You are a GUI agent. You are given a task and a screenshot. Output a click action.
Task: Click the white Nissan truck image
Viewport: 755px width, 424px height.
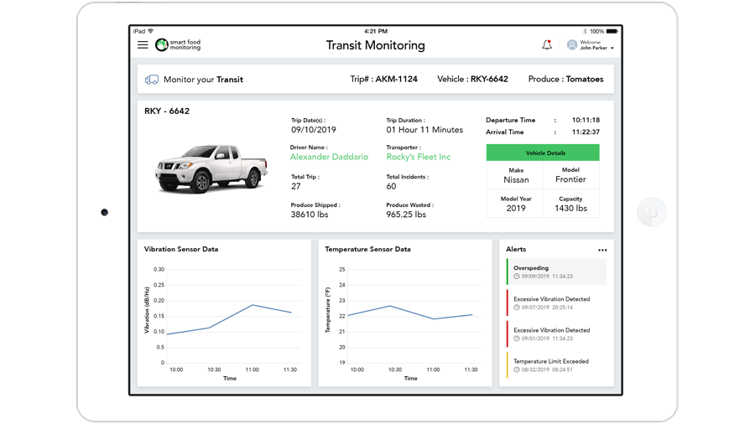click(211, 168)
